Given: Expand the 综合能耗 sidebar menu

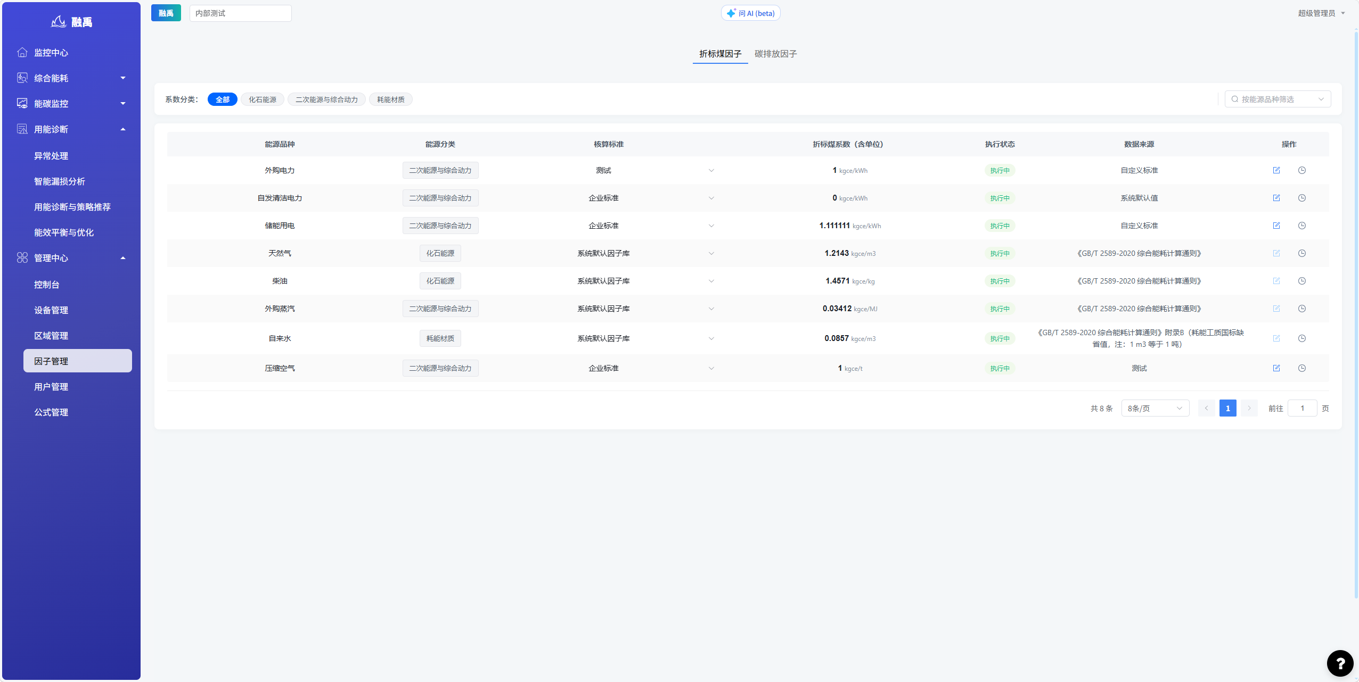Looking at the screenshot, I should (x=123, y=78).
